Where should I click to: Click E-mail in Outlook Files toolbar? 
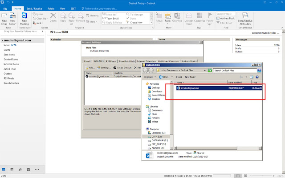tap(179, 77)
